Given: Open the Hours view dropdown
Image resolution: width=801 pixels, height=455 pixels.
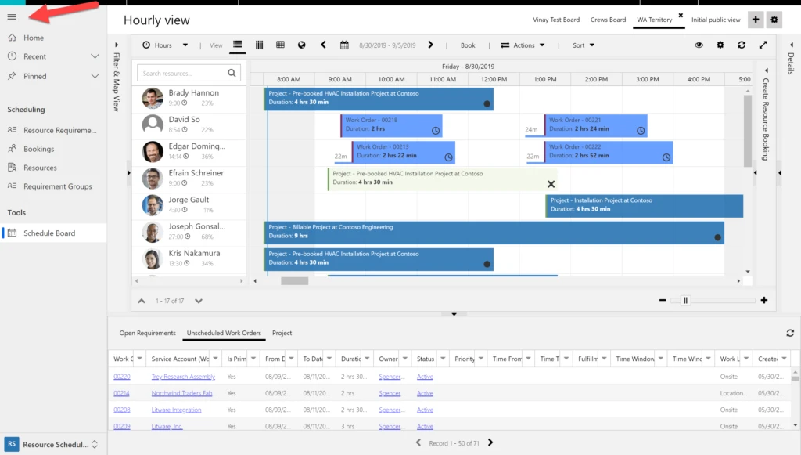Looking at the screenshot, I should 165,45.
